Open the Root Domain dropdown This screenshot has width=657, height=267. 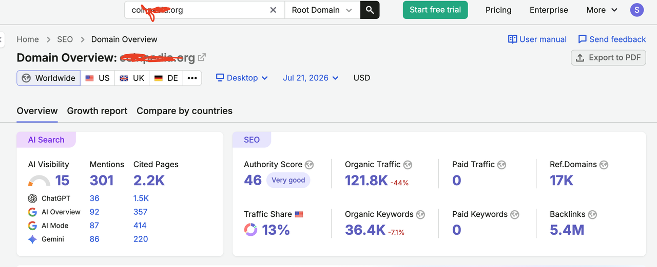click(x=322, y=10)
